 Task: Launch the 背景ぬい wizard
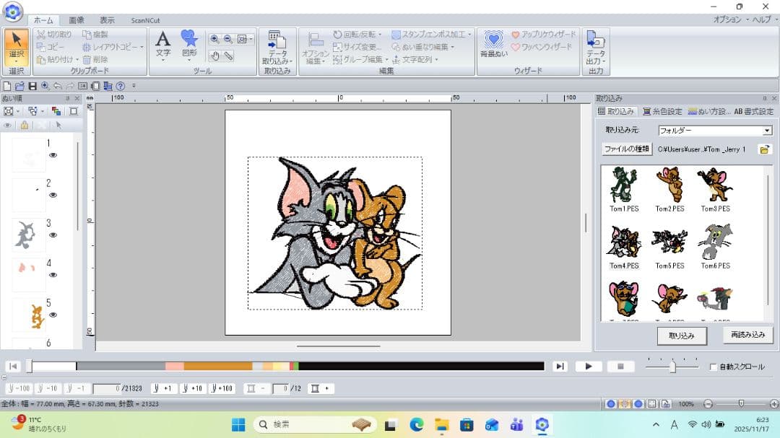pyautogui.click(x=493, y=44)
